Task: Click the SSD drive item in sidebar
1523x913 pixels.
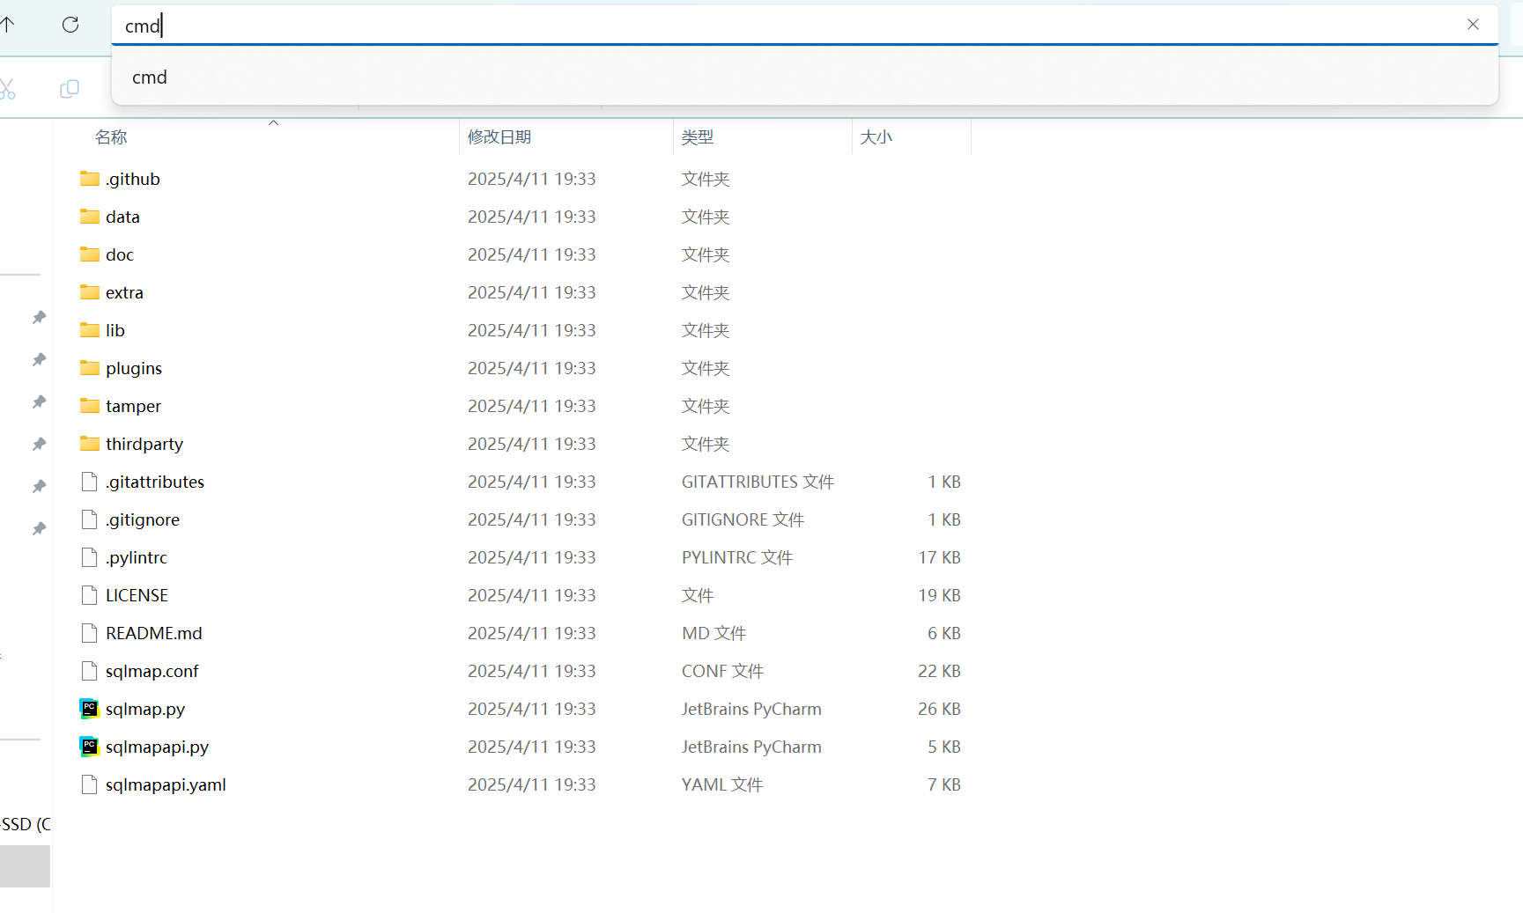Action: click(x=25, y=824)
